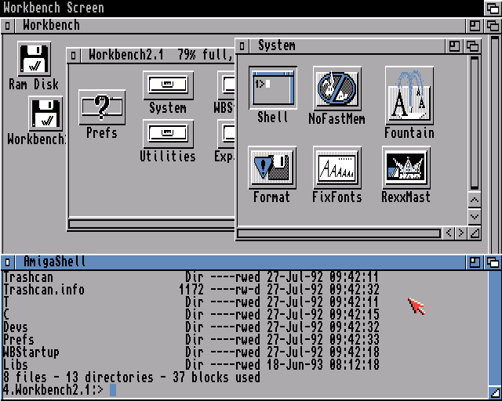Image resolution: width=502 pixels, height=401 pixels.
Task: Click the Workbench Screen depth gadget
Action: click(492, 7)
